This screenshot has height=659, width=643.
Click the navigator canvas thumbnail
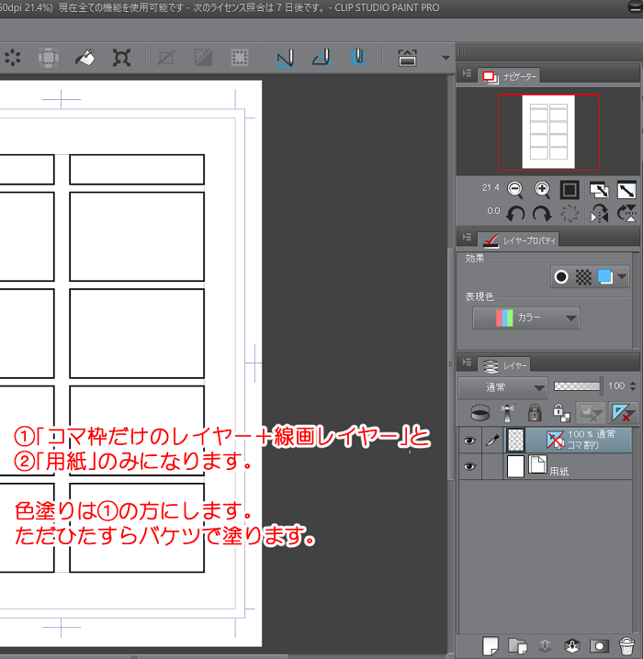pos(548,131)
